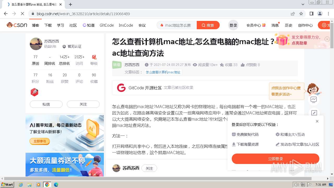The image size is (334, 188).
Task: Open Microsoft Edge taskbar icon
Action: pos(56,185)
